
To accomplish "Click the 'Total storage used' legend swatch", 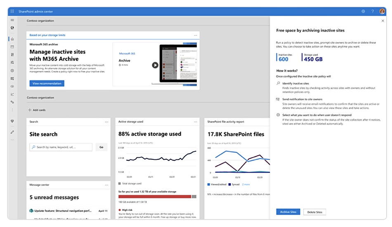I will (x=120, y=184).
